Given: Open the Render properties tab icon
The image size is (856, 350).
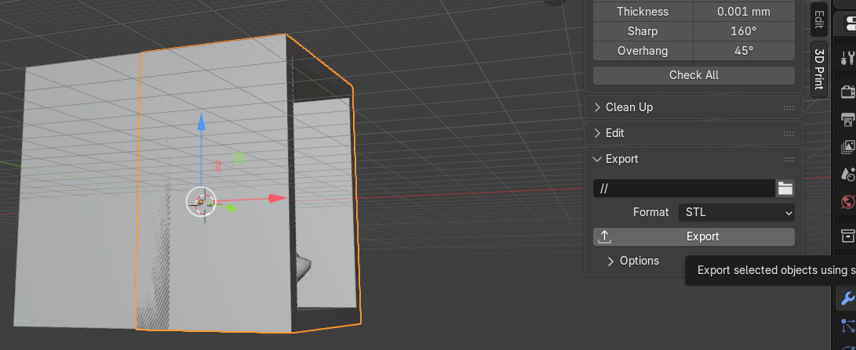Looking at the screenshot, I should [847, 91].
